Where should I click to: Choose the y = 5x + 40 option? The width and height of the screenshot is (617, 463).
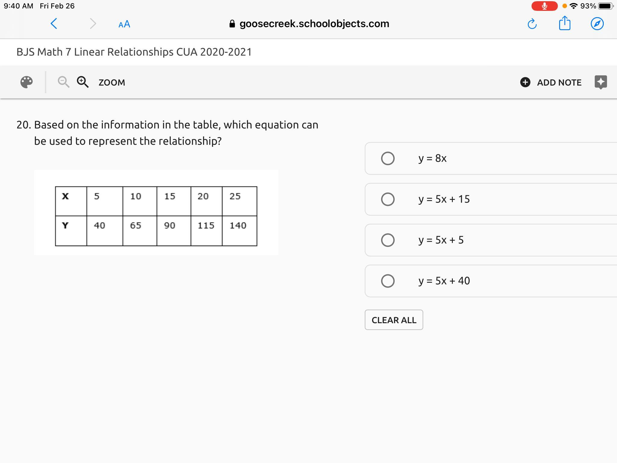[x=388, y=281]
